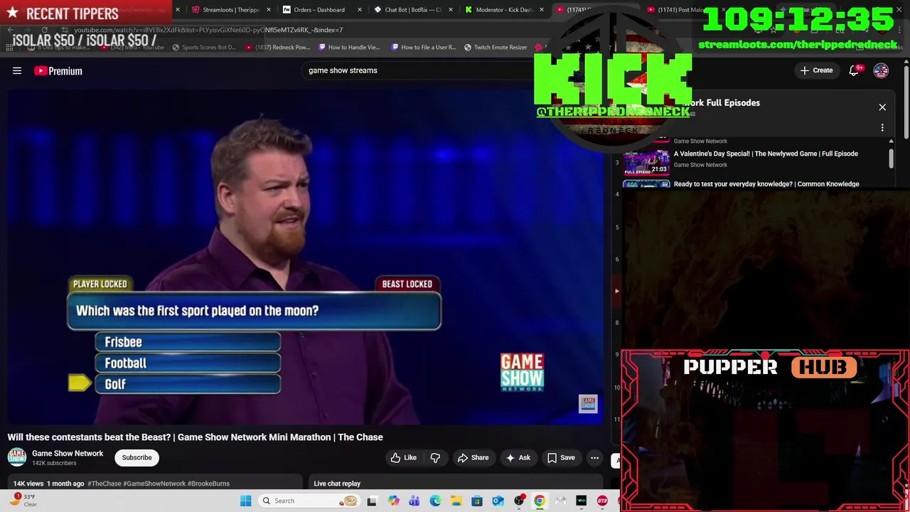910x512 pixels.
Task: Open How to Handle Vie... bookmark
Action: pyautogui.click(x=349, y=48)
